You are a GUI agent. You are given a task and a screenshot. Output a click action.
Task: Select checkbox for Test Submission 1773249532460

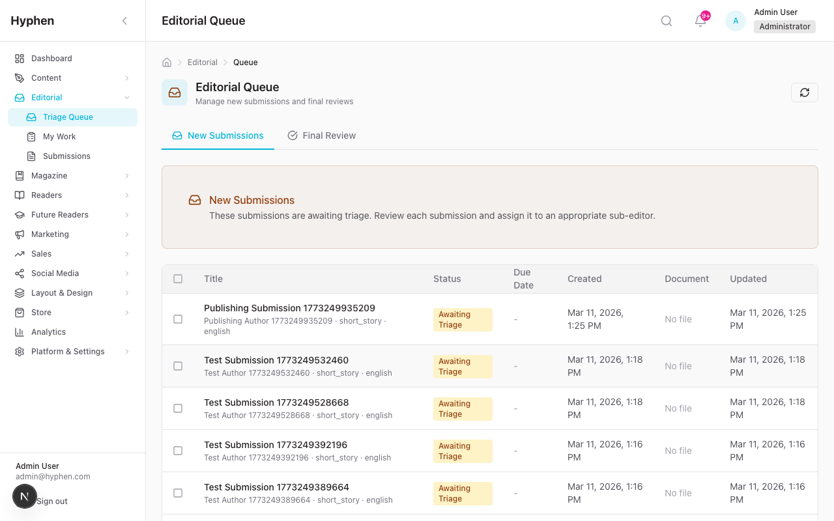point(178,366)
